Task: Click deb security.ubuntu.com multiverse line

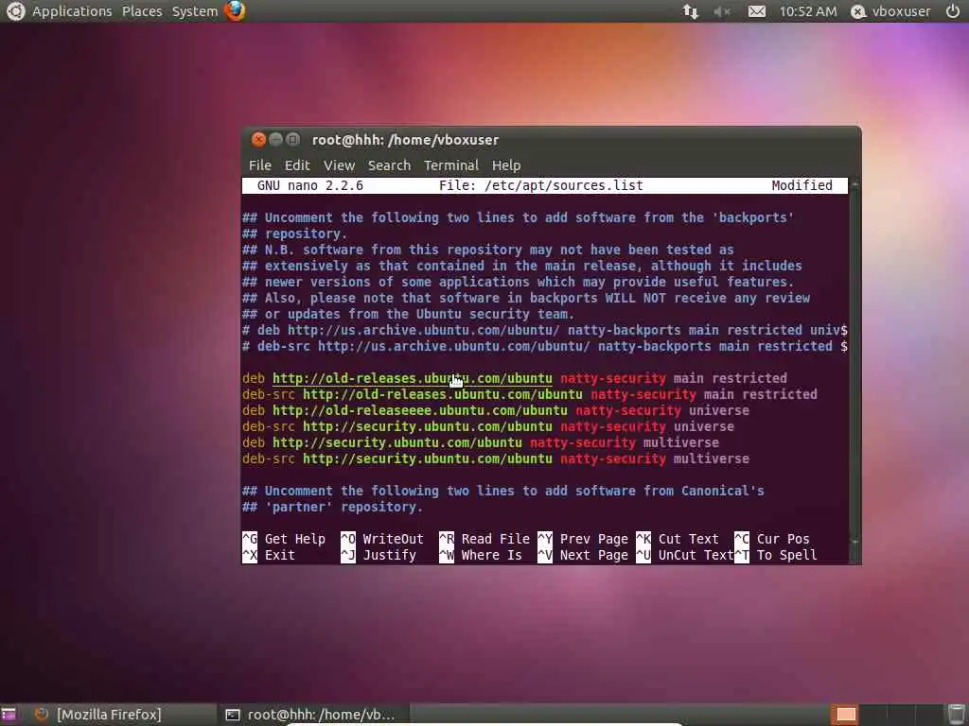Action: 481,442
